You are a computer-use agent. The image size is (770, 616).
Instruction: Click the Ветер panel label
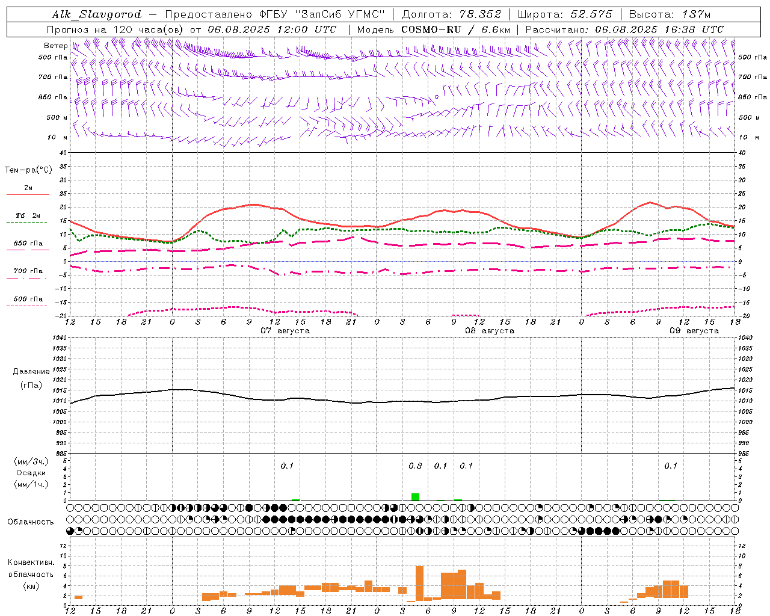click(55, 46)
